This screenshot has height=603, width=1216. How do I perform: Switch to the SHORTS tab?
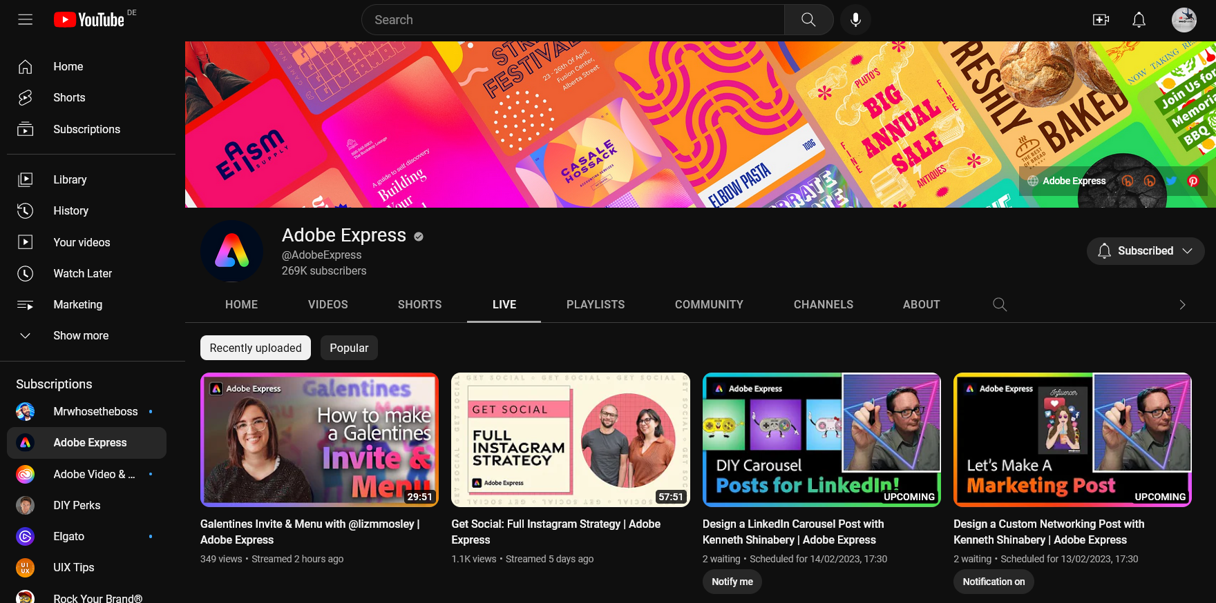pos(420,304)
